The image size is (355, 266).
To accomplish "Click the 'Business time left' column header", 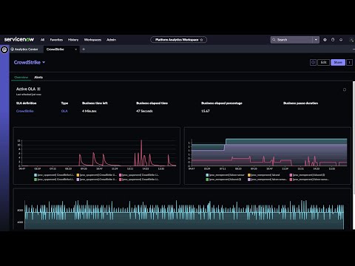I will click(95, 103).
